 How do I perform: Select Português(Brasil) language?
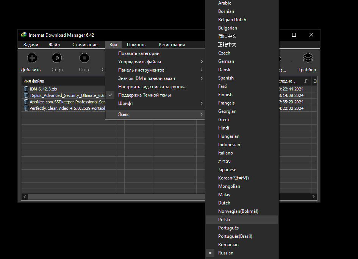point(242,236)
